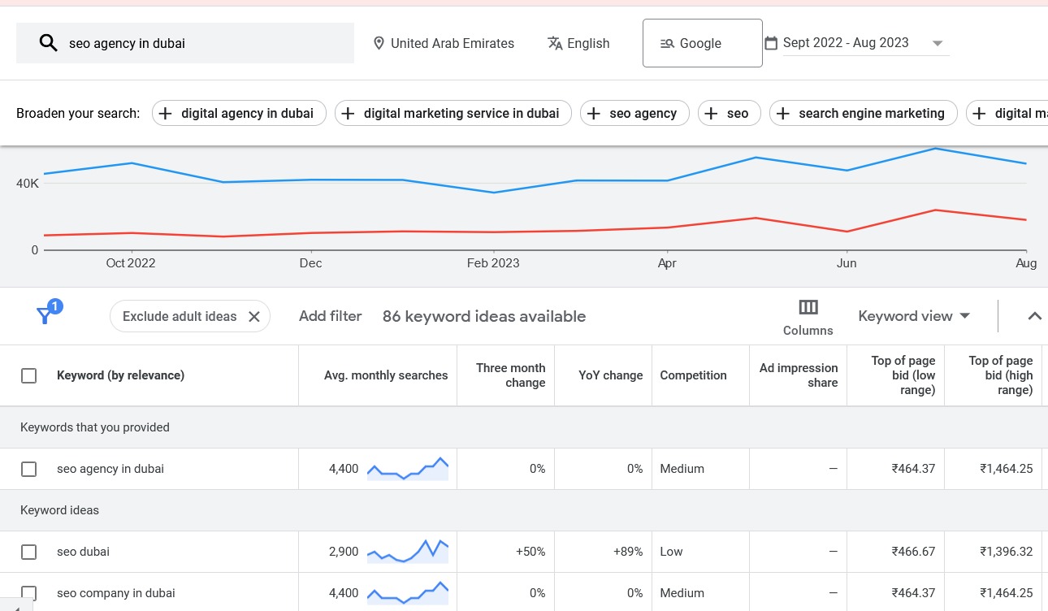The width and height of the screenshot is (1048, 611).
Task: Change the United Arab Emirates location
Action: pos(444,43)
